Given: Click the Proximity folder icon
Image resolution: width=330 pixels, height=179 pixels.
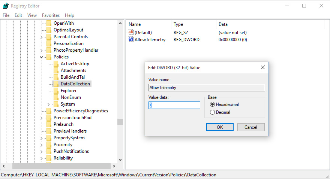Looking at the screenshot, I should pyautogui.click(x=49, y=144).
